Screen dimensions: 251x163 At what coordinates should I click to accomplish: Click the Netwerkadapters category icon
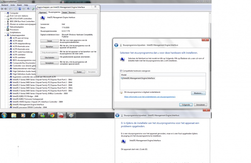8,27
